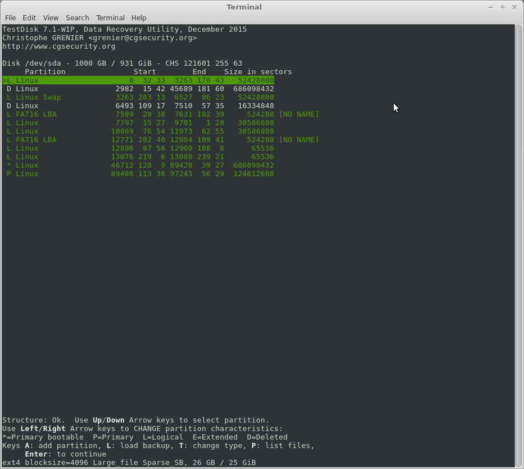Open the Search menu

pos(77,18)
